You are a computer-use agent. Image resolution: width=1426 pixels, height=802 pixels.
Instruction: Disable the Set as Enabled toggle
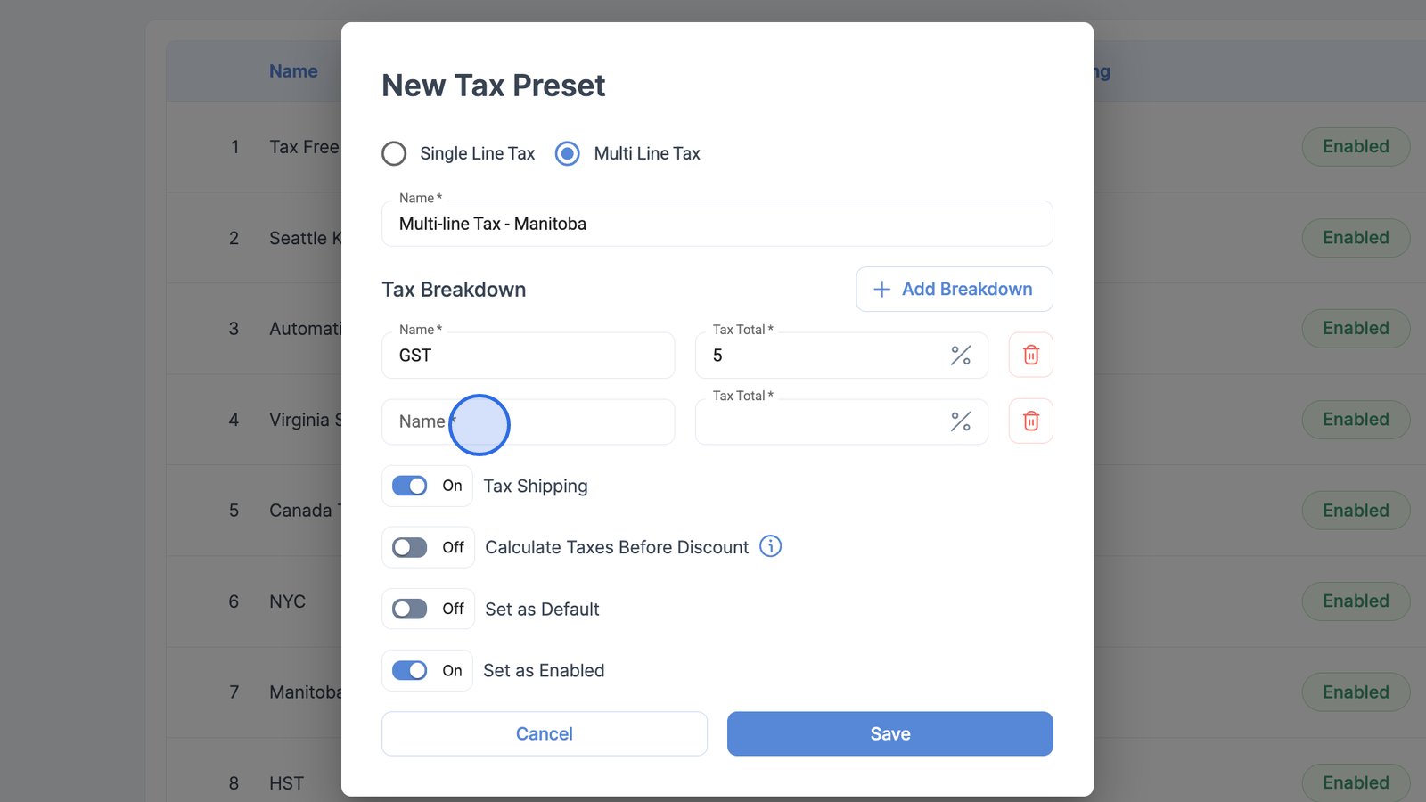(x=410, y=670)
